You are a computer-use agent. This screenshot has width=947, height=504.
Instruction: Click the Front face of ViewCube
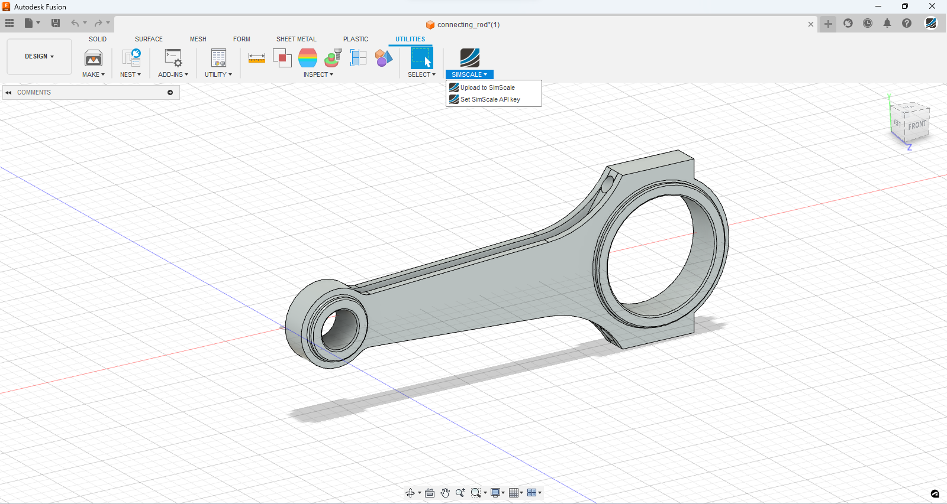point(917,125)
